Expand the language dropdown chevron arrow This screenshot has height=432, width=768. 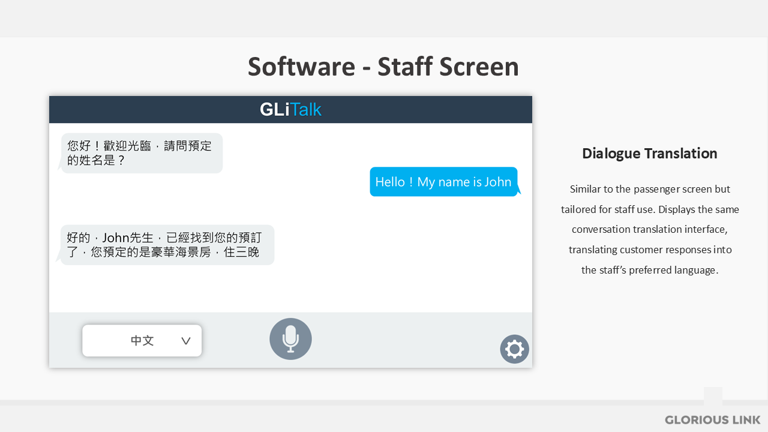[x=186, y=341]
